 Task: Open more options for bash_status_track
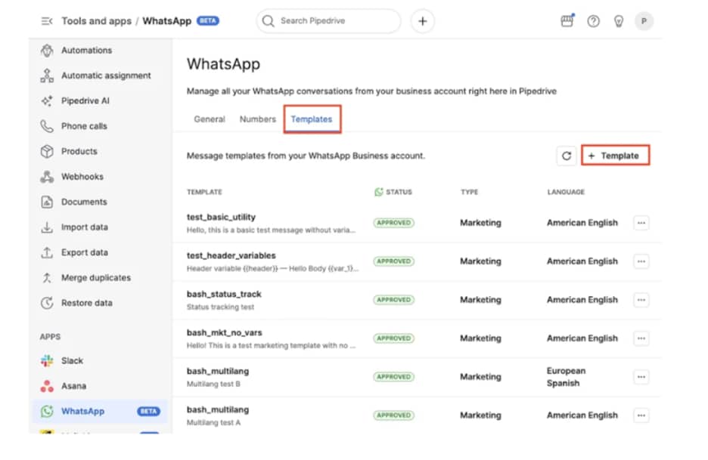click(641, 300)
